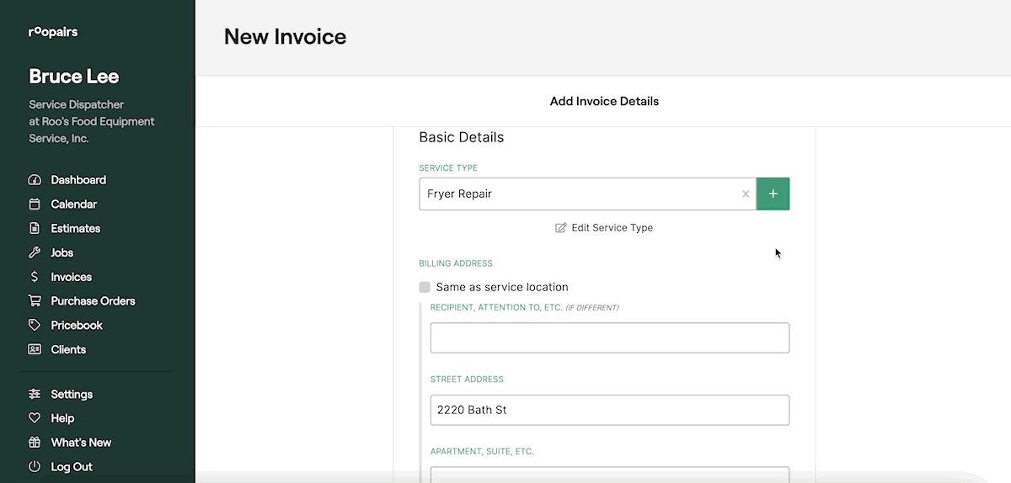Go to Help in the sidebar
The height and width of the screenshot is (483, 1011).
click(x=62, y=418)
